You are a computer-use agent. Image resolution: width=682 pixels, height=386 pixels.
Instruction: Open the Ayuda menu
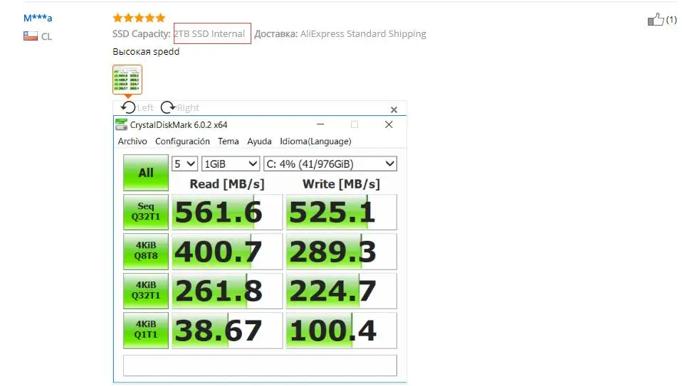pyautogui.click(x=259, y=141)
